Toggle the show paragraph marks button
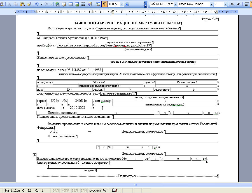Image resolution: width=252 pixels, height=193 pixels. coord(104,4)
